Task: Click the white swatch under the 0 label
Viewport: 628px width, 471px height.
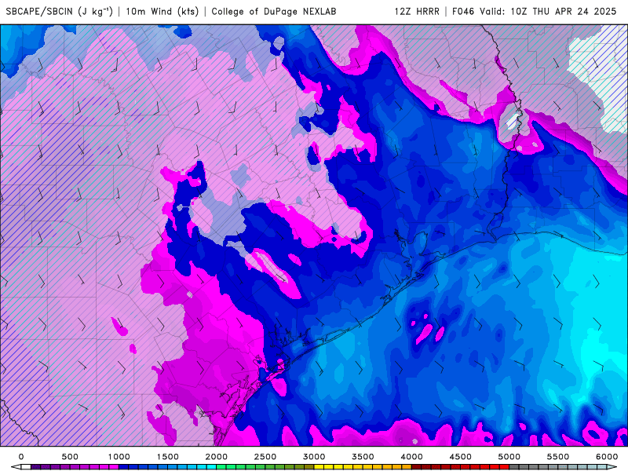Action: coord(26,467)
